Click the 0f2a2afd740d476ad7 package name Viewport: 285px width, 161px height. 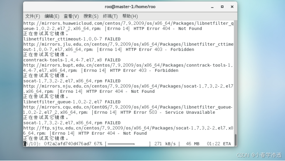pyautogui.click(x=68, y=144)
